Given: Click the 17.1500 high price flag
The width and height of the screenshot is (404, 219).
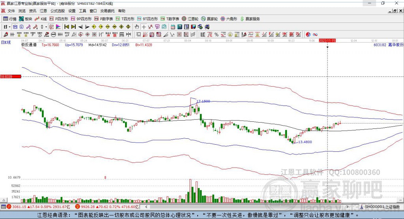Looking at the screenshot, I should click(x=203, y=101).
